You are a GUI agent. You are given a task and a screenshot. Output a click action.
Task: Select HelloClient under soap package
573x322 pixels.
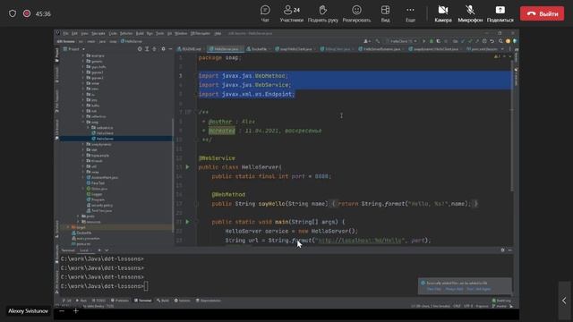click(x=103, y=133)
